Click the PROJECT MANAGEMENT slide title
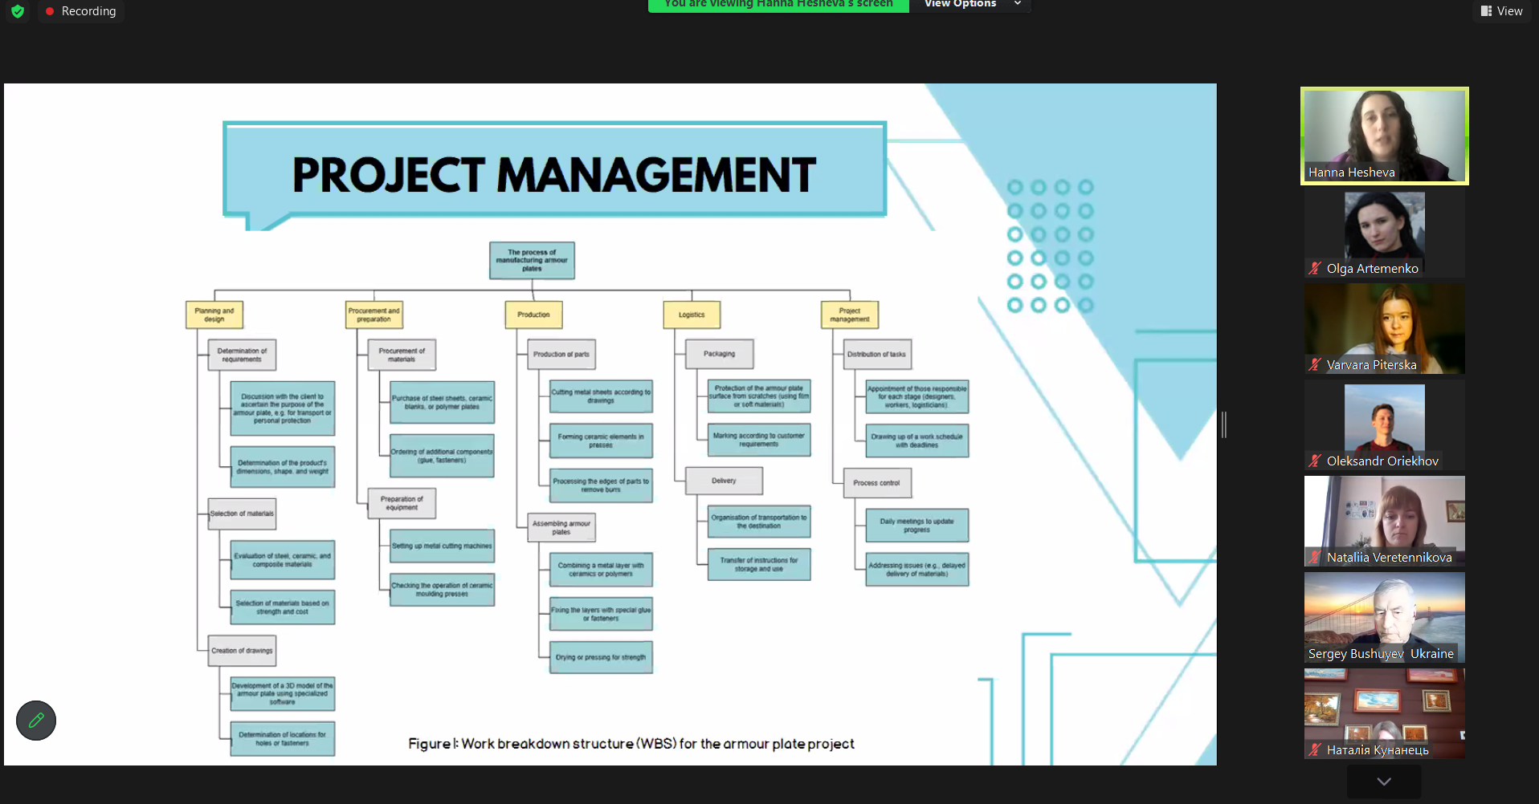1539x804 pixels. [x=554, y=175]
